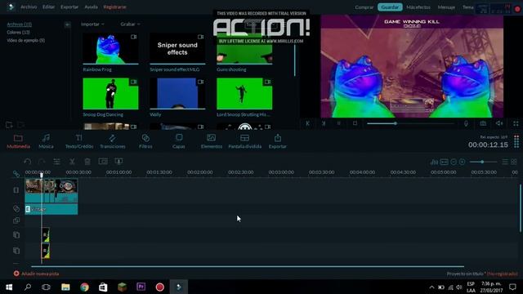Open the Exportar menu in menu bar

click(x=69, y=7)
